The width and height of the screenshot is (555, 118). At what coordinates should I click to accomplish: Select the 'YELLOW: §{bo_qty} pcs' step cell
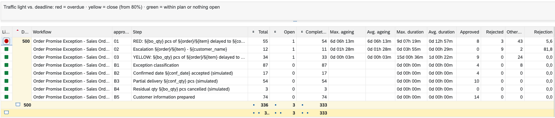[x=189, y=57]
